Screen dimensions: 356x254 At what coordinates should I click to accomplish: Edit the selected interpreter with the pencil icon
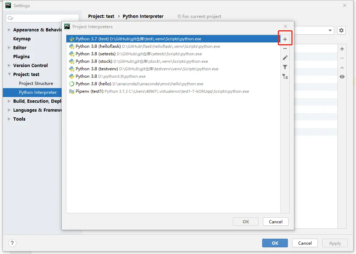coord(285,58)
